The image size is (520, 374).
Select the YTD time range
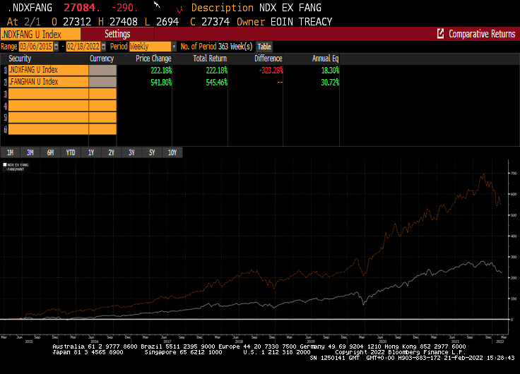coord(71,152)
